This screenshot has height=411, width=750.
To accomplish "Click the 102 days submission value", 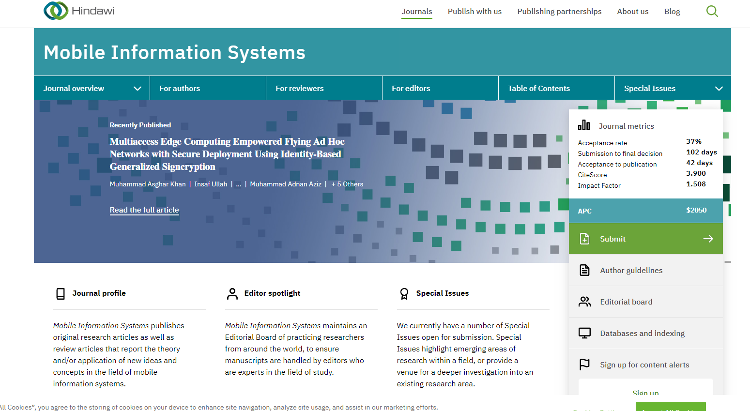I will (x=702, y=152).
